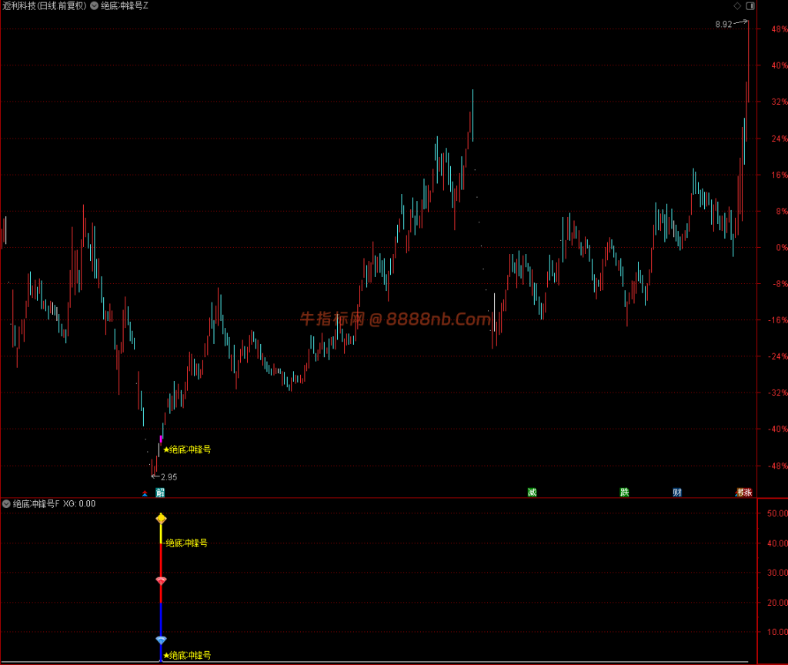Click the green 跌 info marker

624,492
